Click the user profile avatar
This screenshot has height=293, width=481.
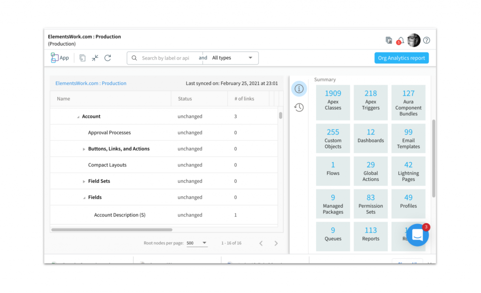click(413, 40)
